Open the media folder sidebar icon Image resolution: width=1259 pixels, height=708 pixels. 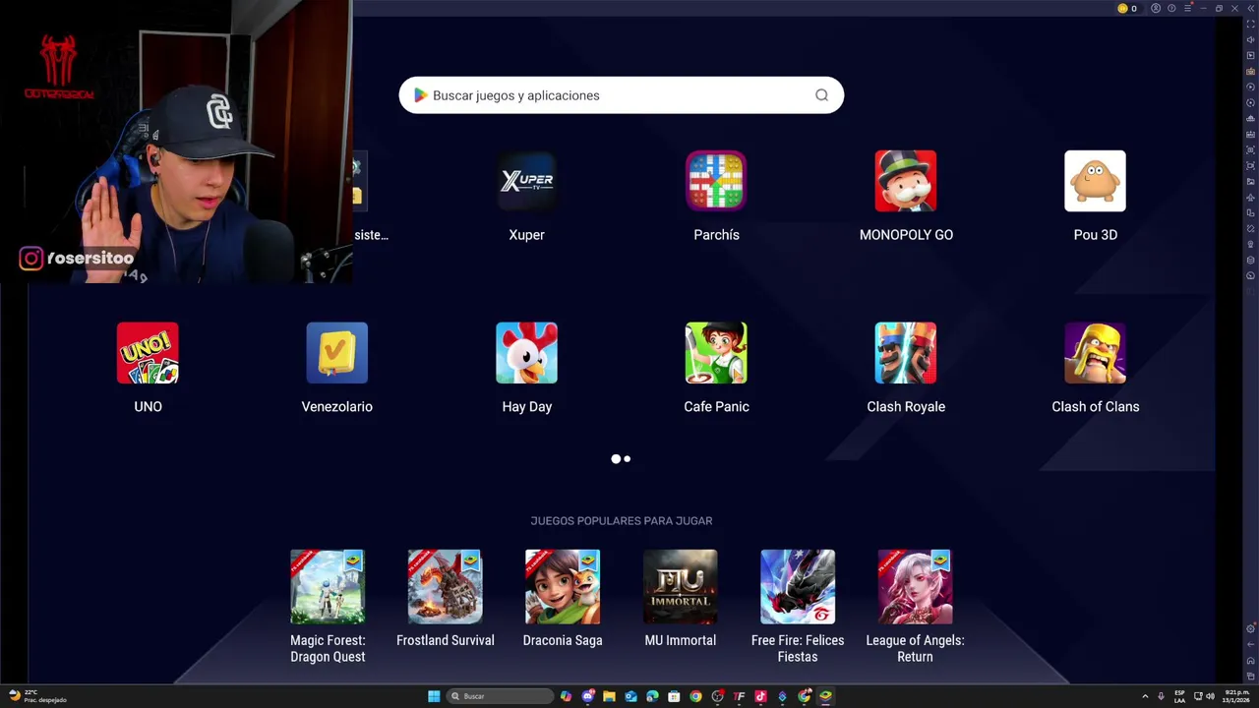1251,182
